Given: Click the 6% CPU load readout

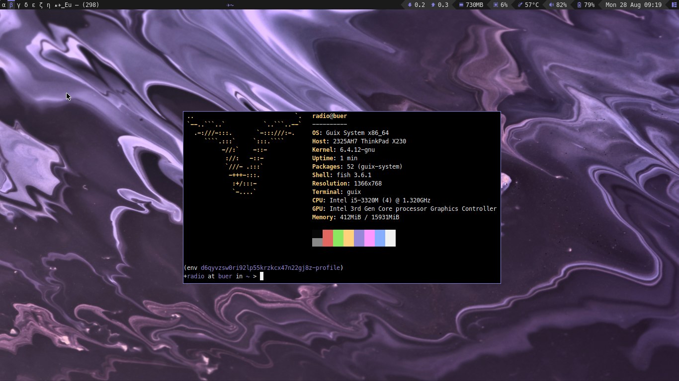Looking at the screenshot, I should (x=504, y=5).
